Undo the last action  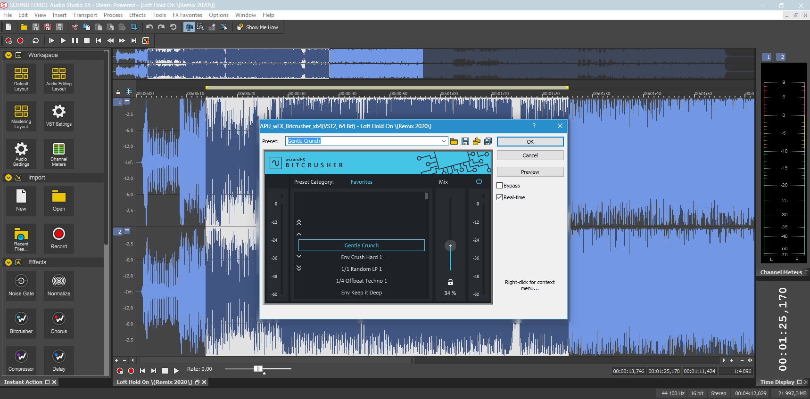[x=149, y=27]
